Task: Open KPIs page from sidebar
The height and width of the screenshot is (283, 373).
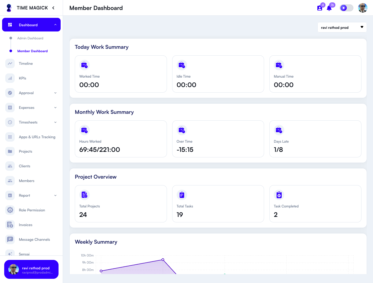Action: [23, 78]
